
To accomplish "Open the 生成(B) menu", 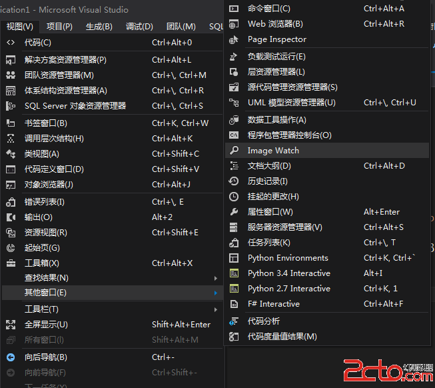I will click(99, 27).
